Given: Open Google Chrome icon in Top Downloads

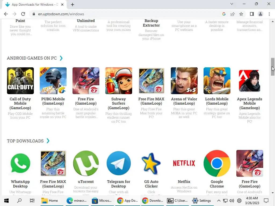Looking at the screenshot, I should (x=217, y=163).
